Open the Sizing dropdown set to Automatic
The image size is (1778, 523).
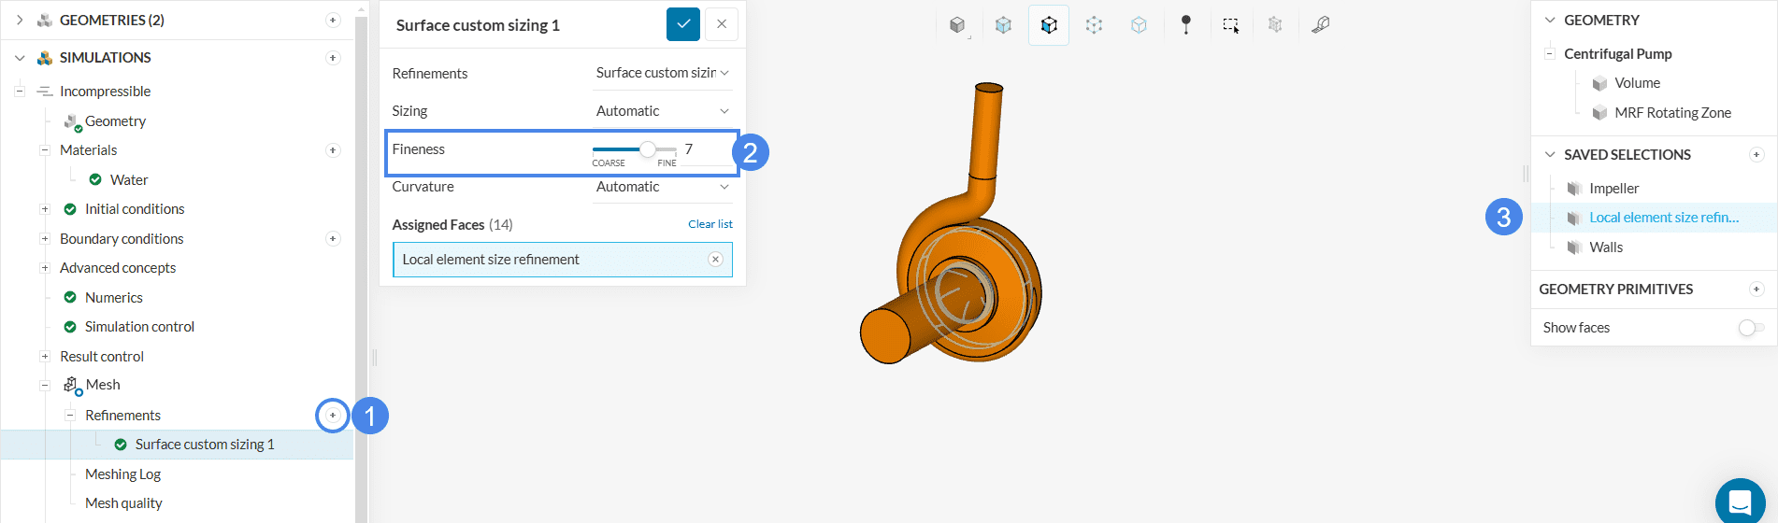point(662,111)
